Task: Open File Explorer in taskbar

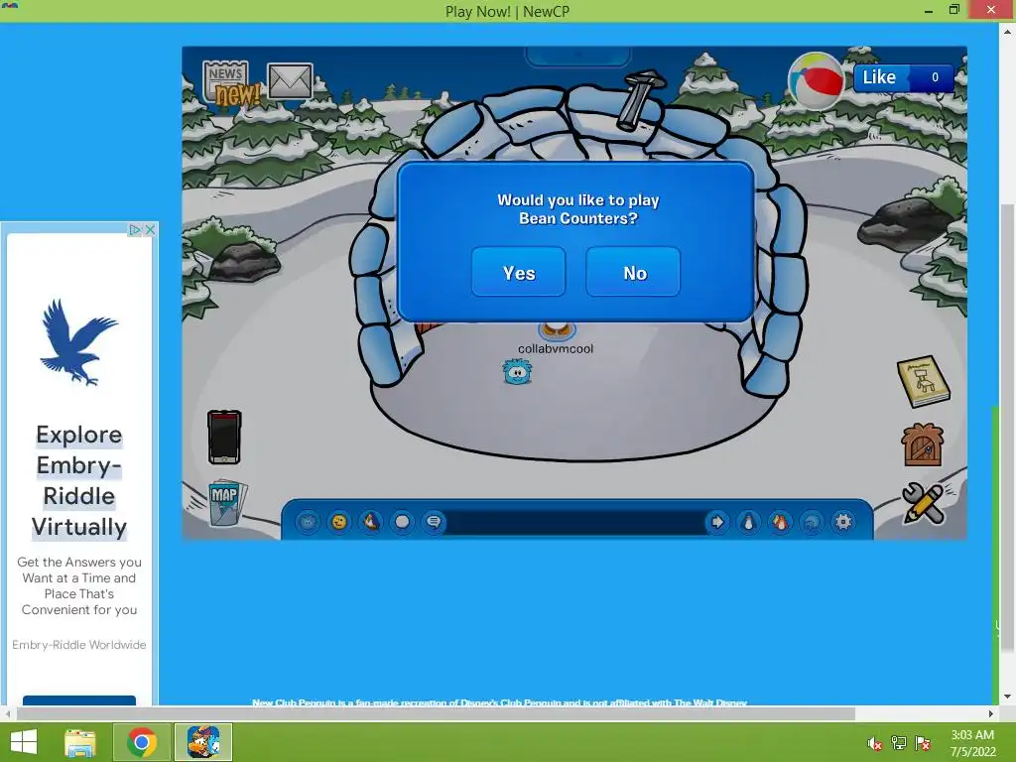Action: [x=81, y=742]
